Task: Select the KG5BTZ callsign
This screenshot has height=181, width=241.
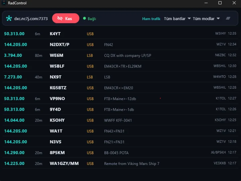Action: click(x=58, y=88)
